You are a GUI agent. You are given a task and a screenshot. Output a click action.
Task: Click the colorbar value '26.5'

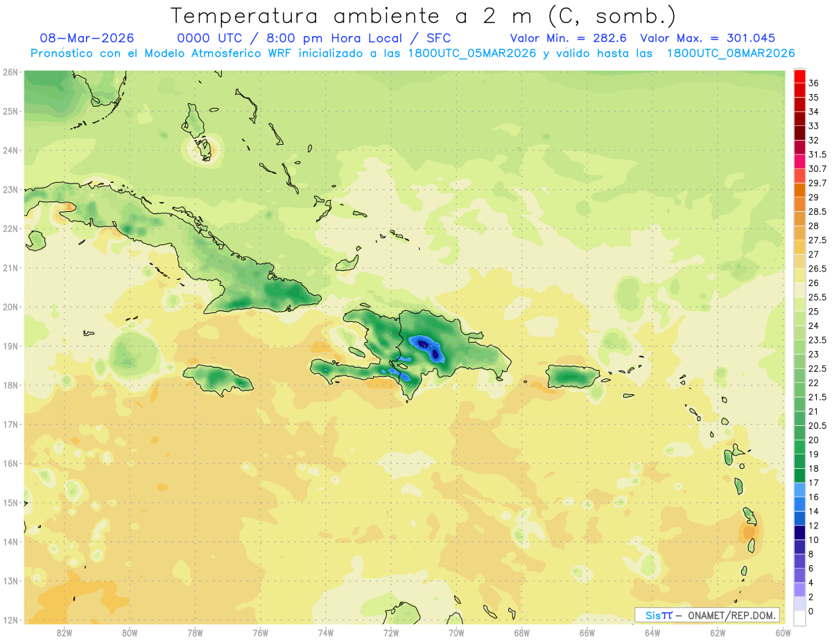pyautogui.click(x=817, y=269)
